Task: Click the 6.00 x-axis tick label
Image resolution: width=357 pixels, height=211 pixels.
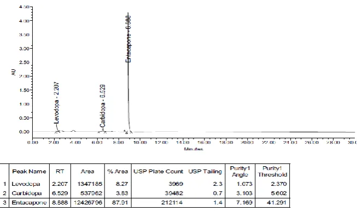Action: pyautogui.click(x=97, y=143)
